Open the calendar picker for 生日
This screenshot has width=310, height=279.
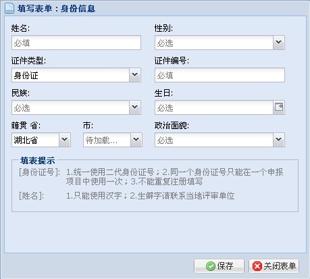click(x=279, y=107)
